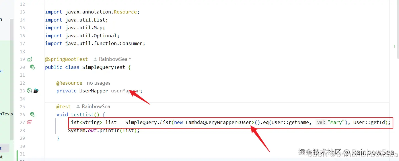Image resolution: width=399 pixels, height=161 pixels.
Task: Run testList test via line 26 gutter icon
Action: [32, 114]
